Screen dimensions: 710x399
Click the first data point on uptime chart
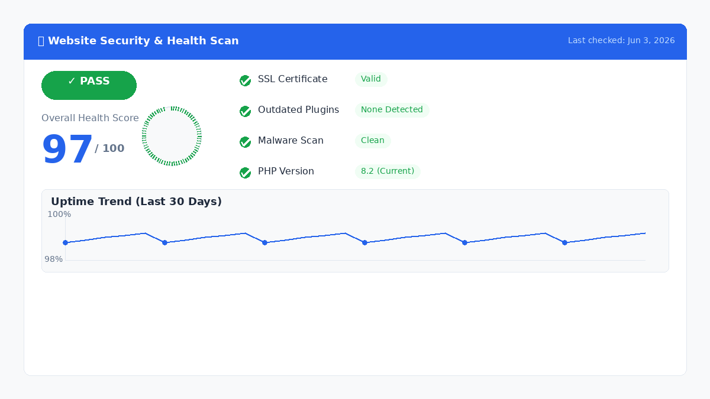coord(65,242)
